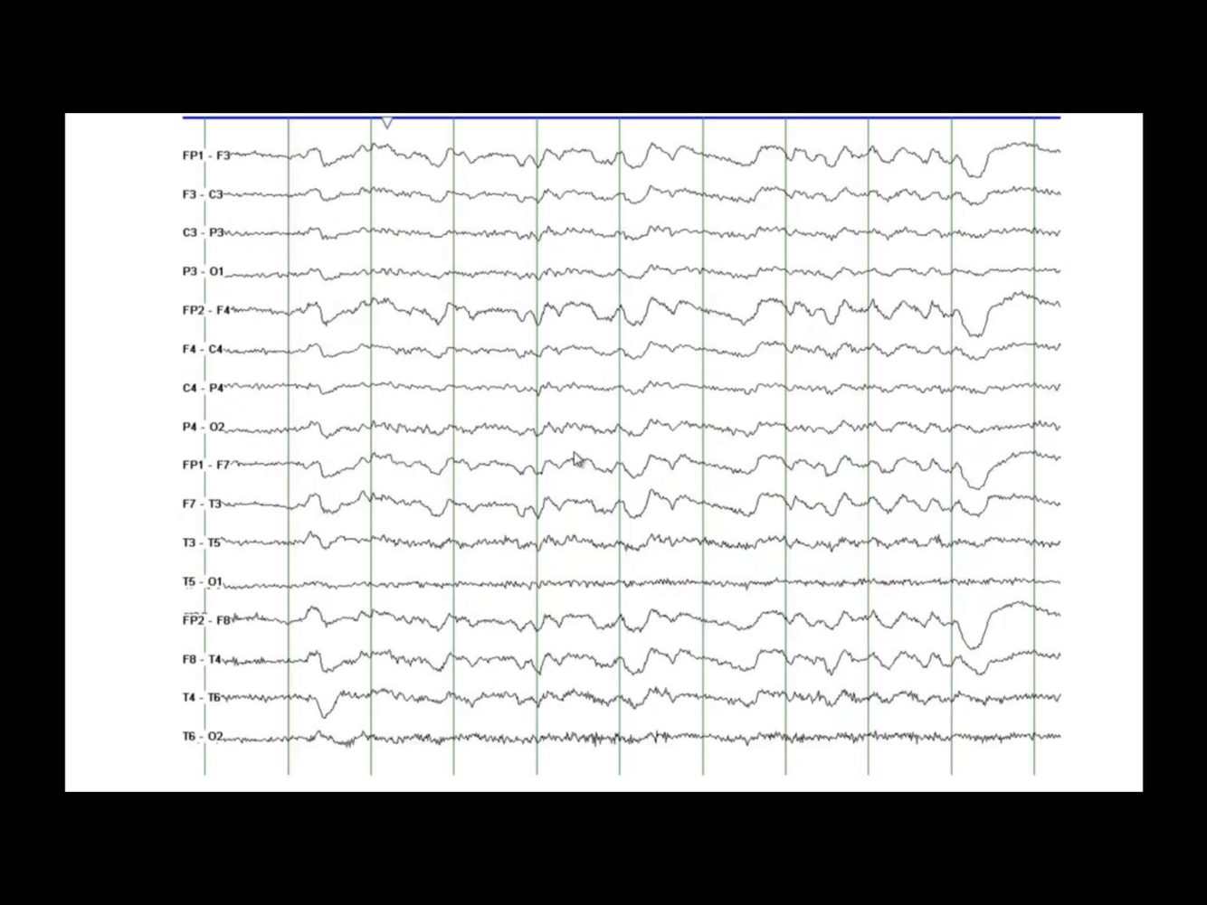The width and height of the screenshot is (1207, 905).
Task: Select the T6 - O2 channel label
Action: tap(202, 737)
